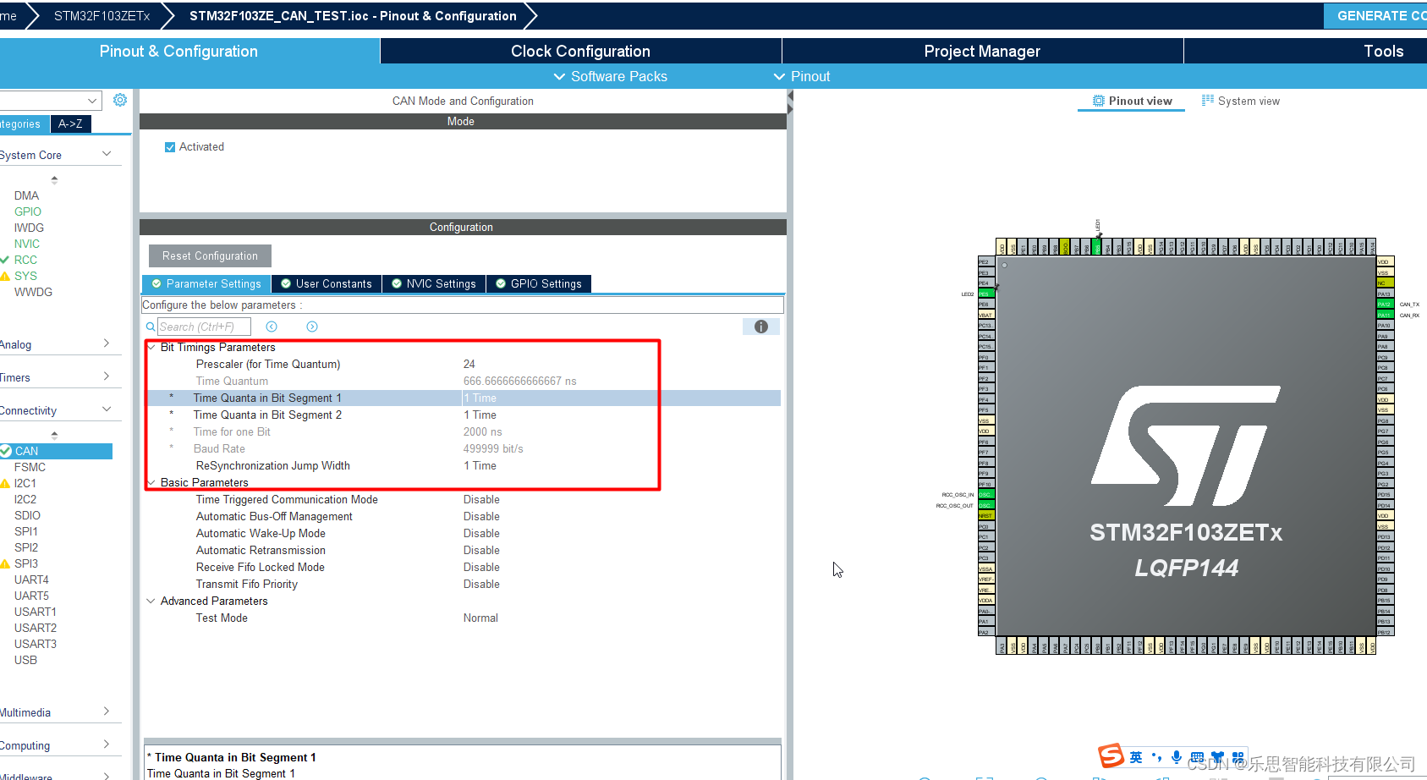Click the info icon in parameters panel
1427x780 pixels.
[761, 327]
